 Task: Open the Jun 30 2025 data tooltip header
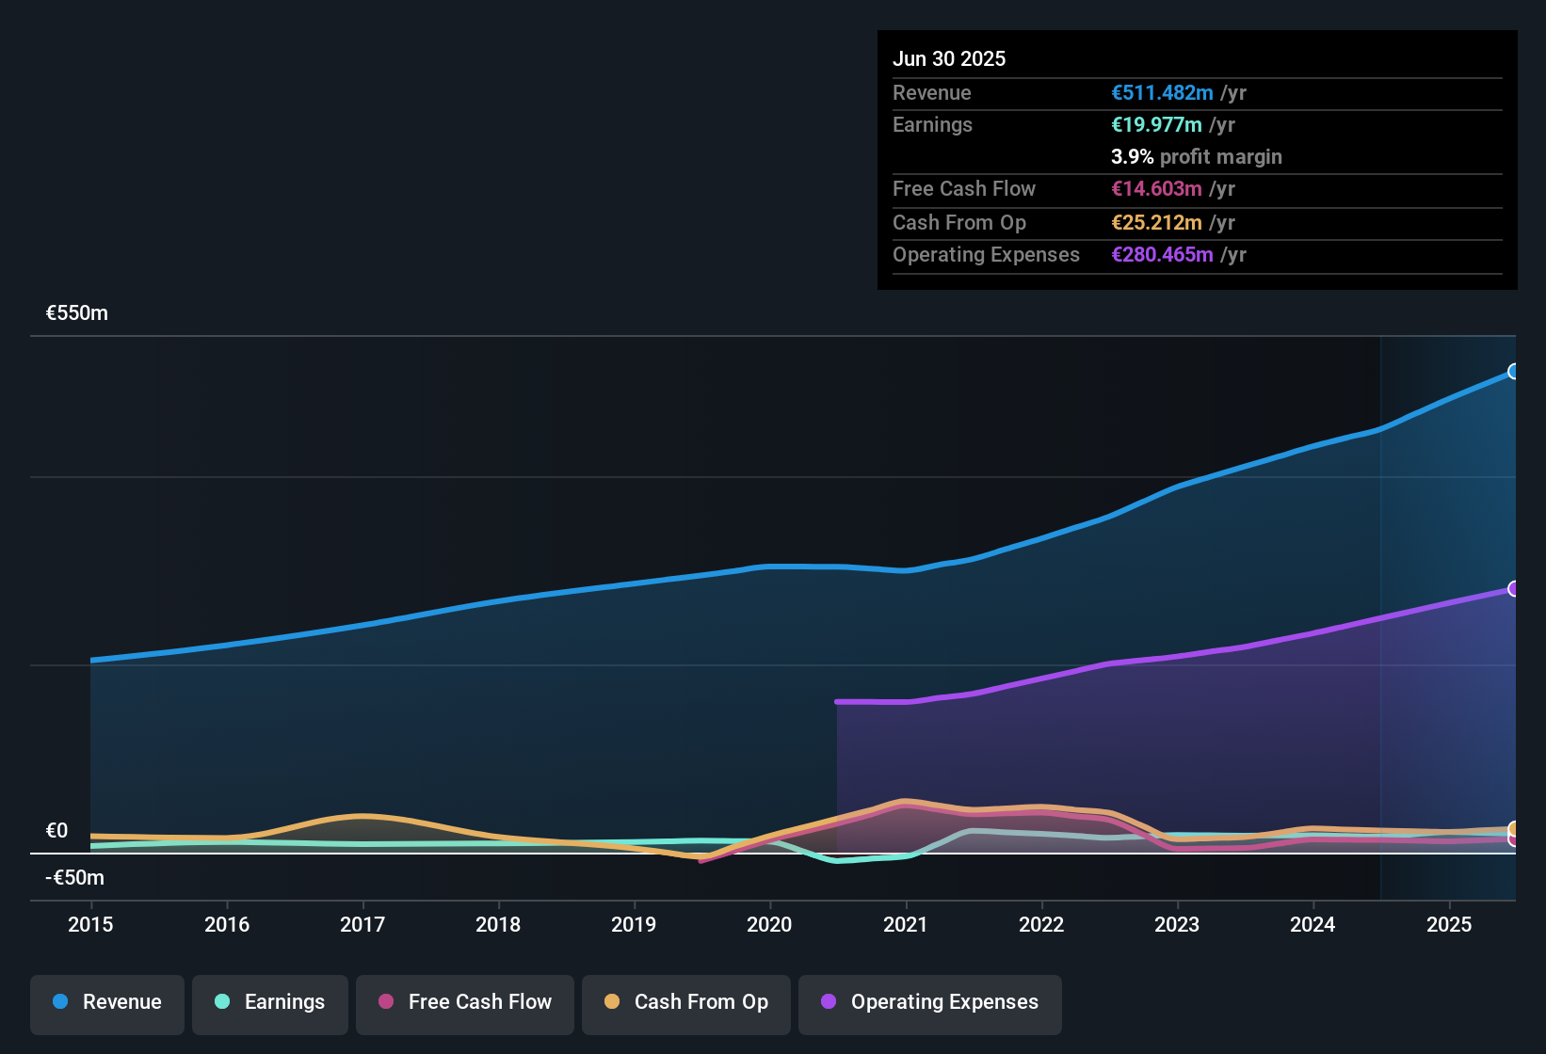949,58
